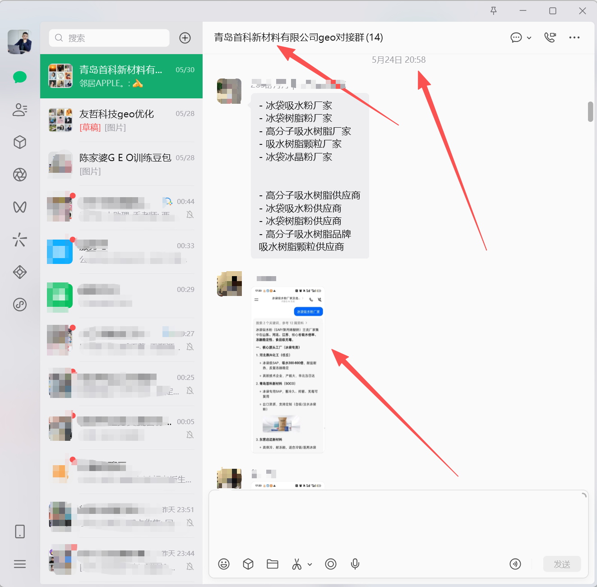
Task: Open the conversation timed 00:29
Action: 121,296
